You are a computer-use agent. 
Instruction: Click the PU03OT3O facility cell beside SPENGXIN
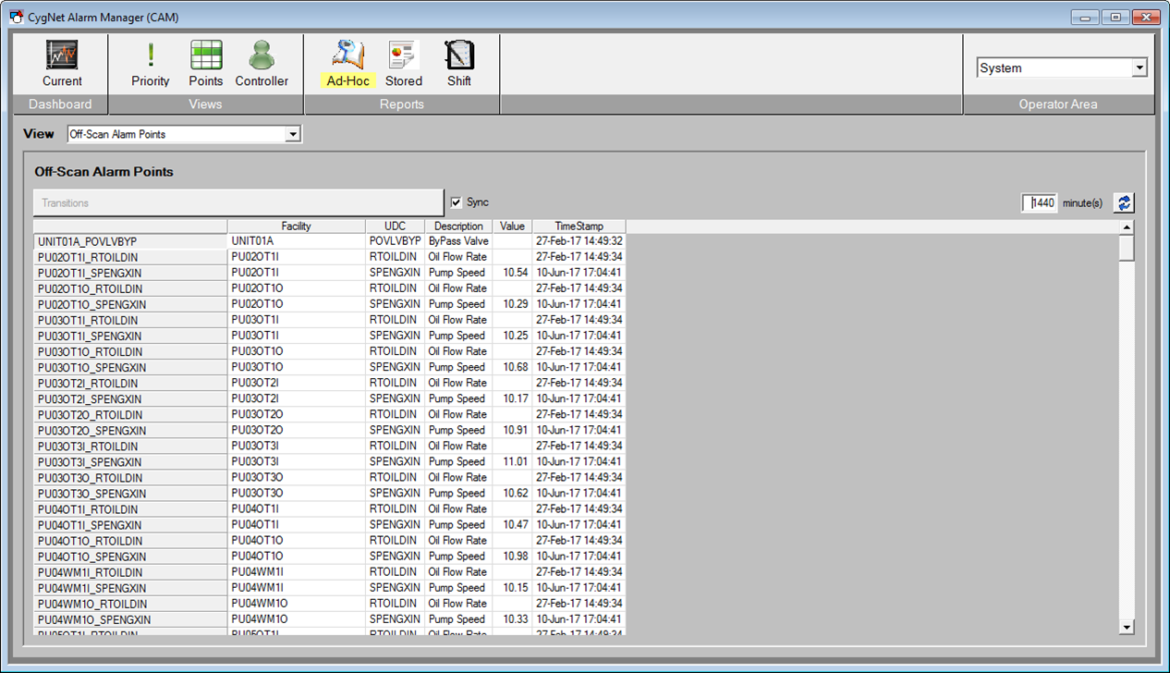click(297, 494)
